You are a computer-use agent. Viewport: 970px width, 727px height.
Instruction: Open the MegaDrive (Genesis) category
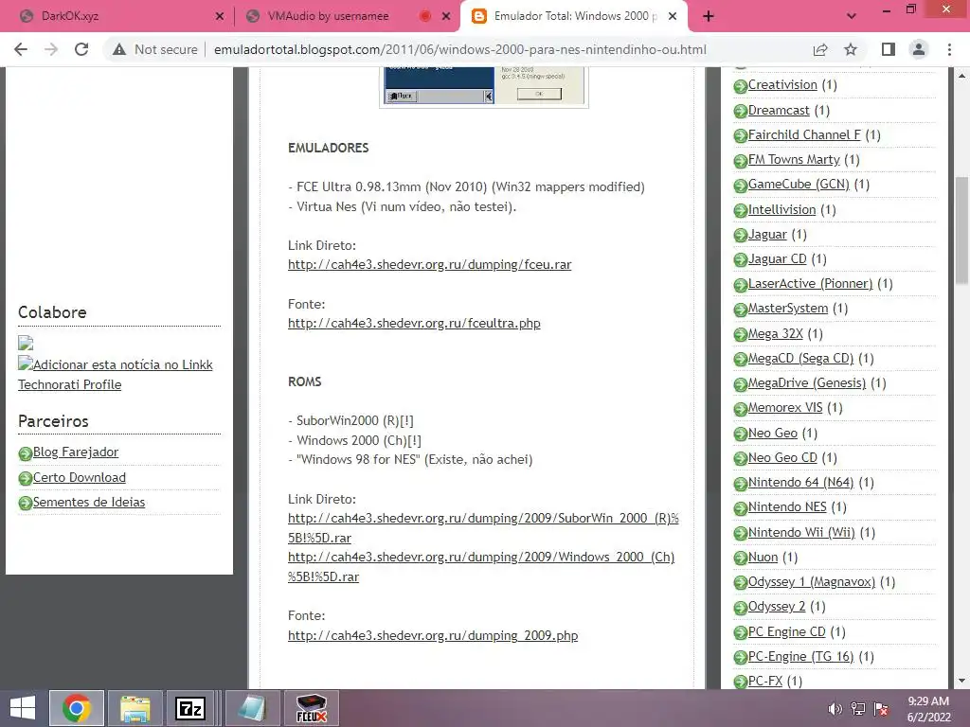807,383
